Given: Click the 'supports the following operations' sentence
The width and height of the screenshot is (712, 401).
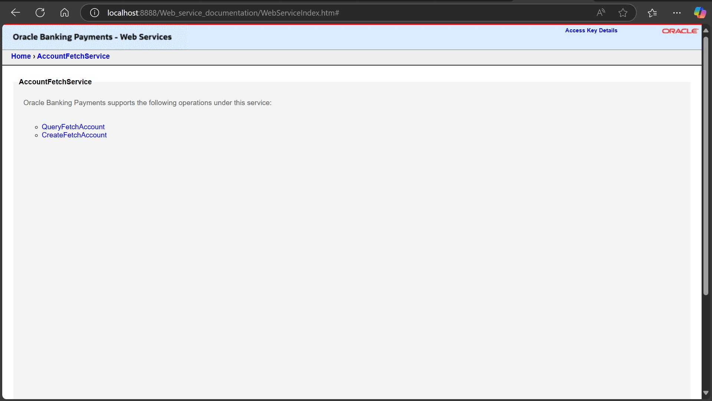Looking at the screenshot, I should point(147,103).
